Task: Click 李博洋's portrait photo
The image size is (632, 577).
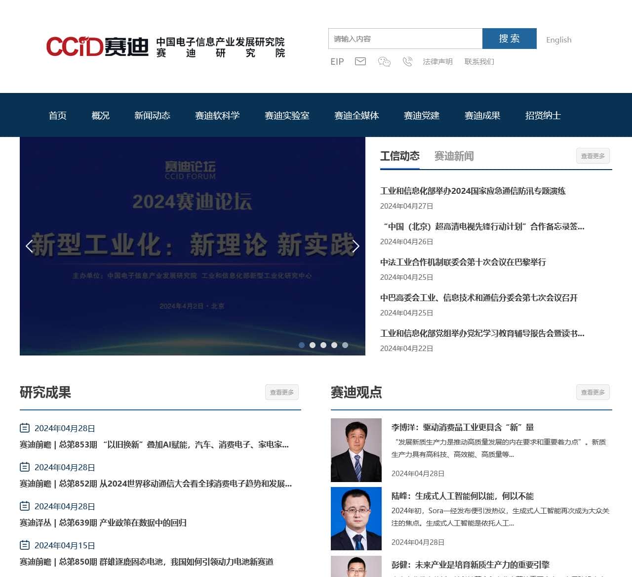Action: click(x=356, y=449)
